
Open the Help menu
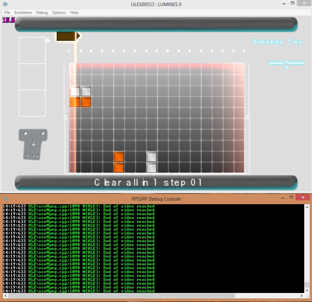click(74, 13)
